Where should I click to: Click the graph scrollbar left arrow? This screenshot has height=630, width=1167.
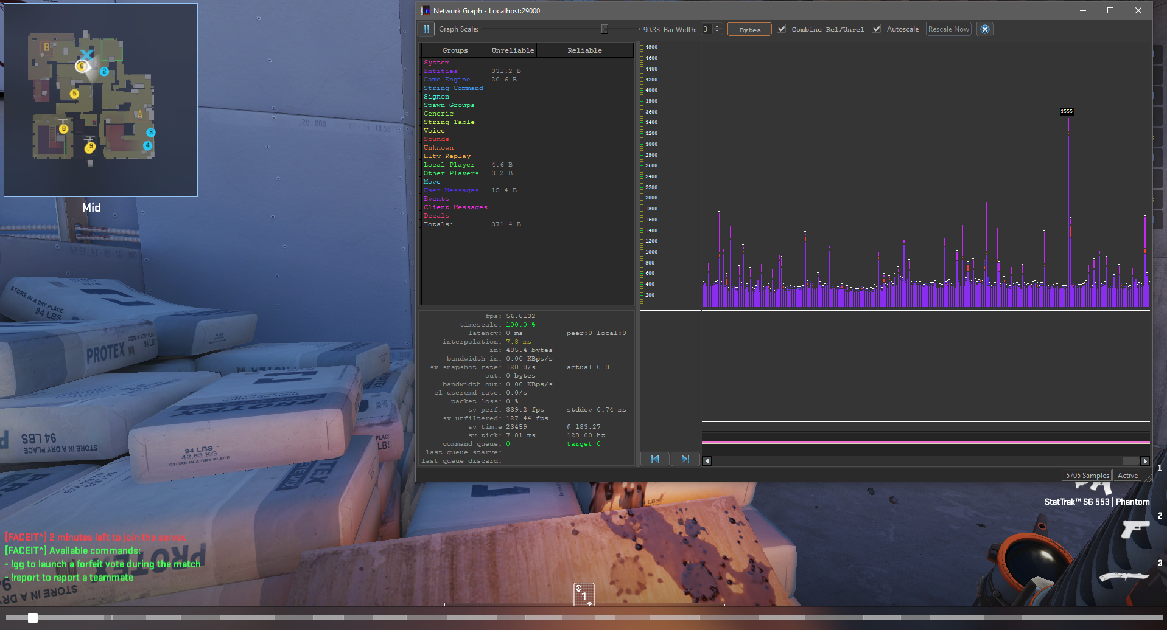pyautogui.click(x=707, y=461)
